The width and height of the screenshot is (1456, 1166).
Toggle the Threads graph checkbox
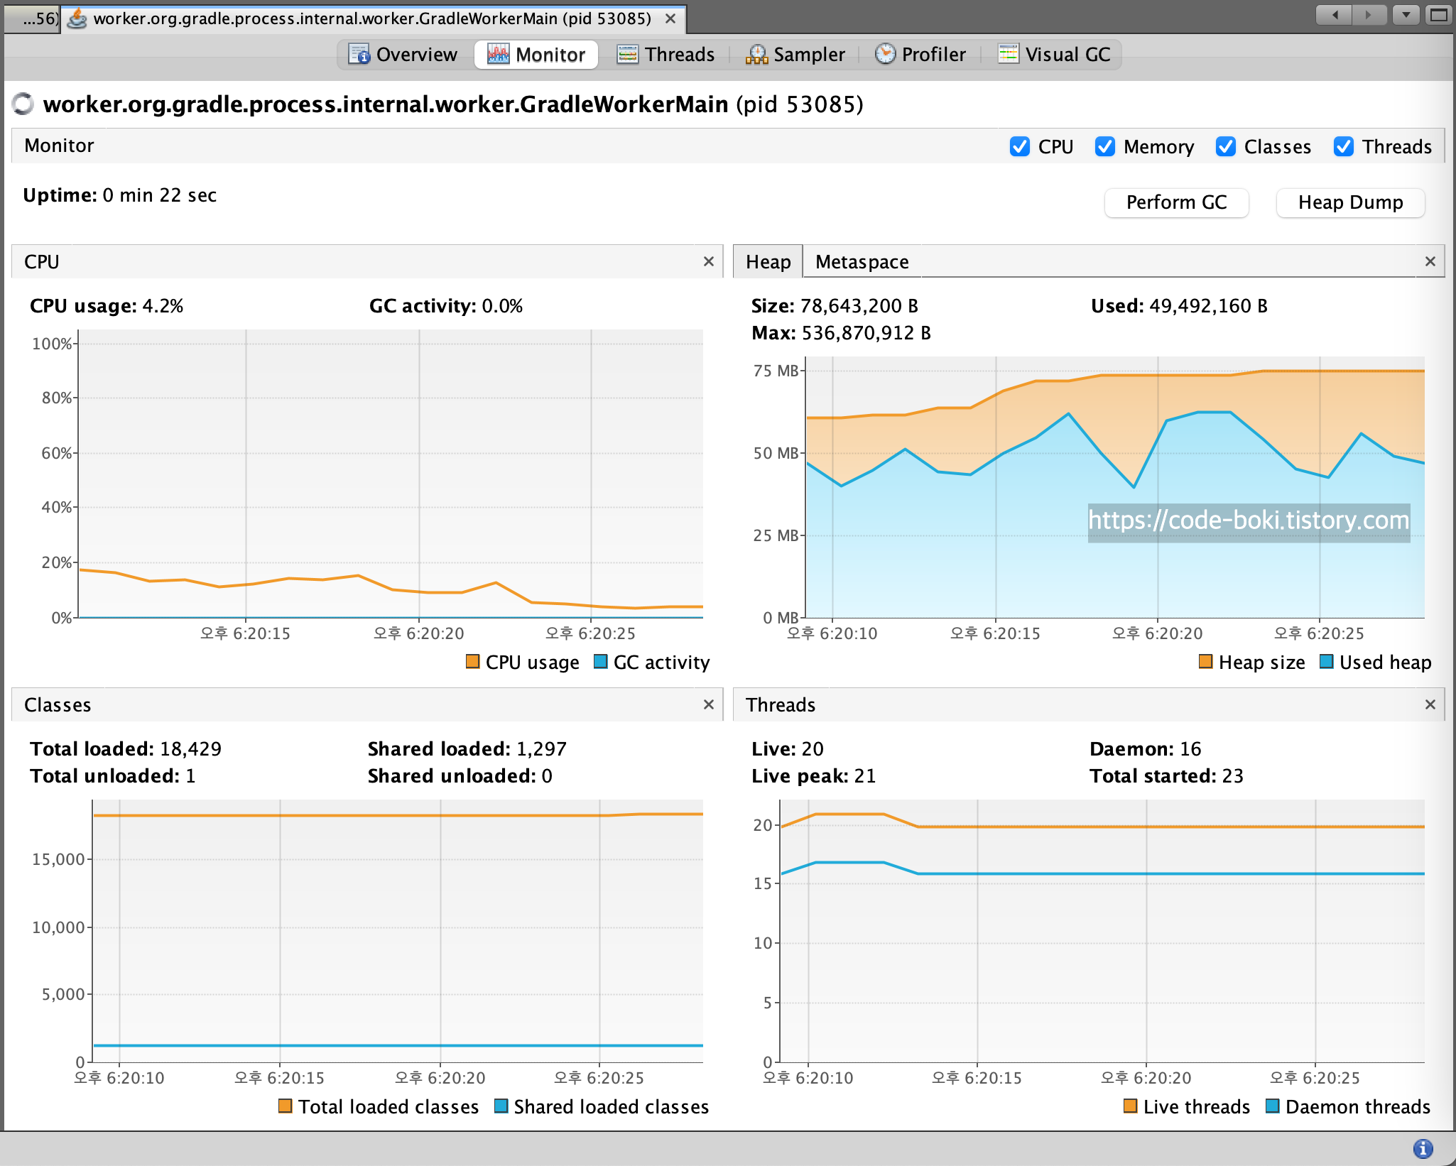[1344, 146]
